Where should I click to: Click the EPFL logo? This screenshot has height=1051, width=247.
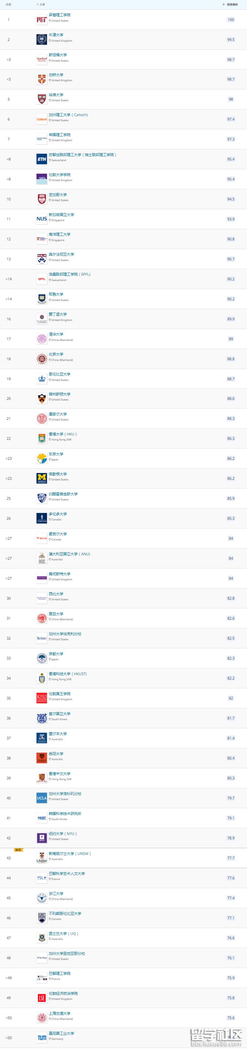42,279
